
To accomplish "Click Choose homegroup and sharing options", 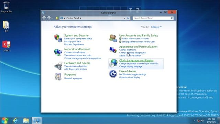I will (x=82, y=58).
